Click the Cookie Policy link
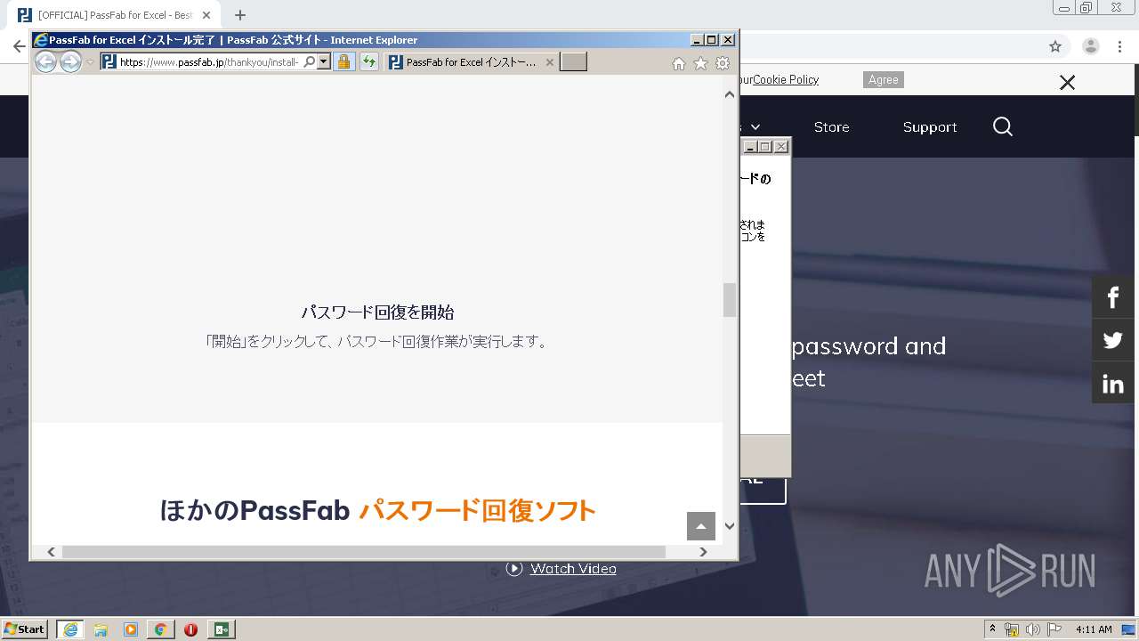The height and width of the screenshot is (641, 1139). [786, 79]
